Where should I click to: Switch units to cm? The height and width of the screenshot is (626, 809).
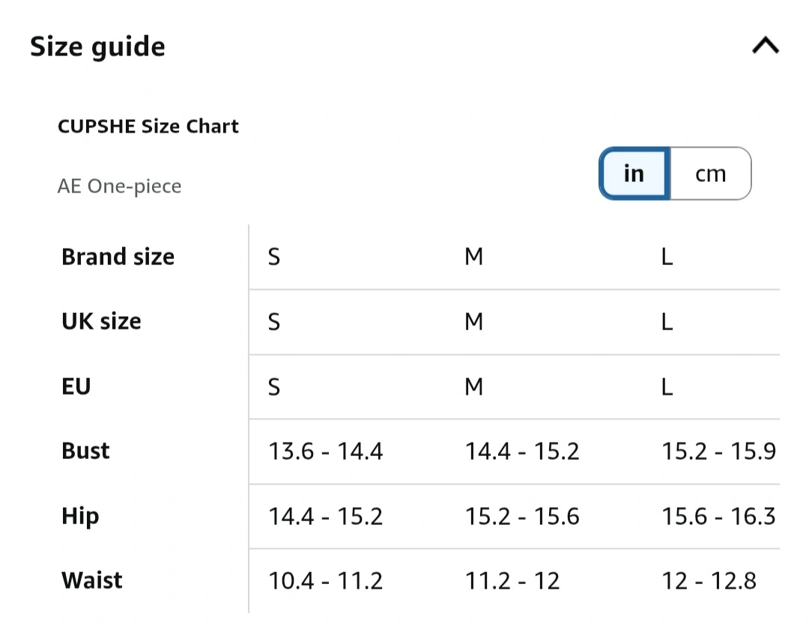coord(710,173)
